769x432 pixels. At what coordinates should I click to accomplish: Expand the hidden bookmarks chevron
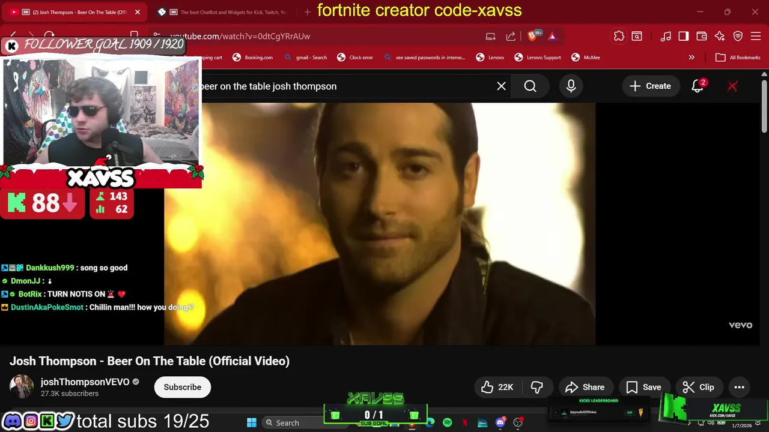[x=691, y=58]
